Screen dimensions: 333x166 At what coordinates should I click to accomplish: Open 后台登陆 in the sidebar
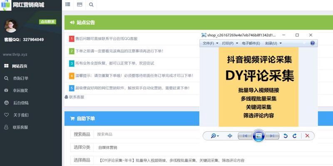(x=21, y=103)
